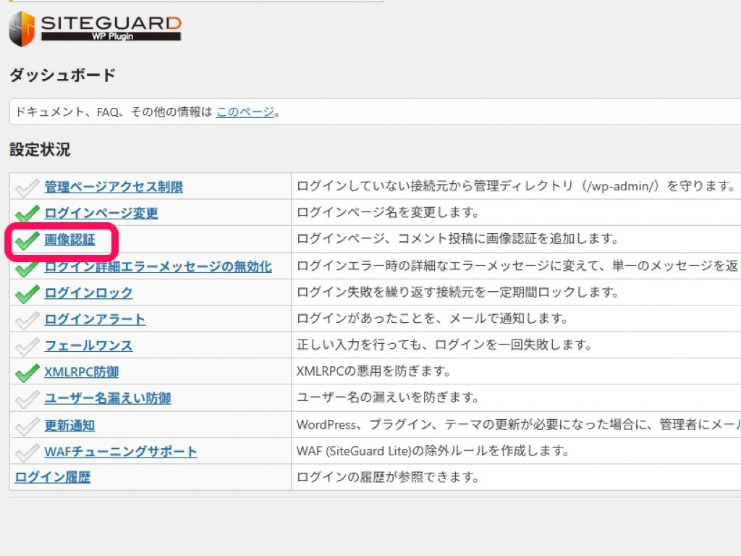The width and height of the screenshot is (741, 556).
Task: Click the green checkmark next to XMLRPC防御
Action: (26, 372)
